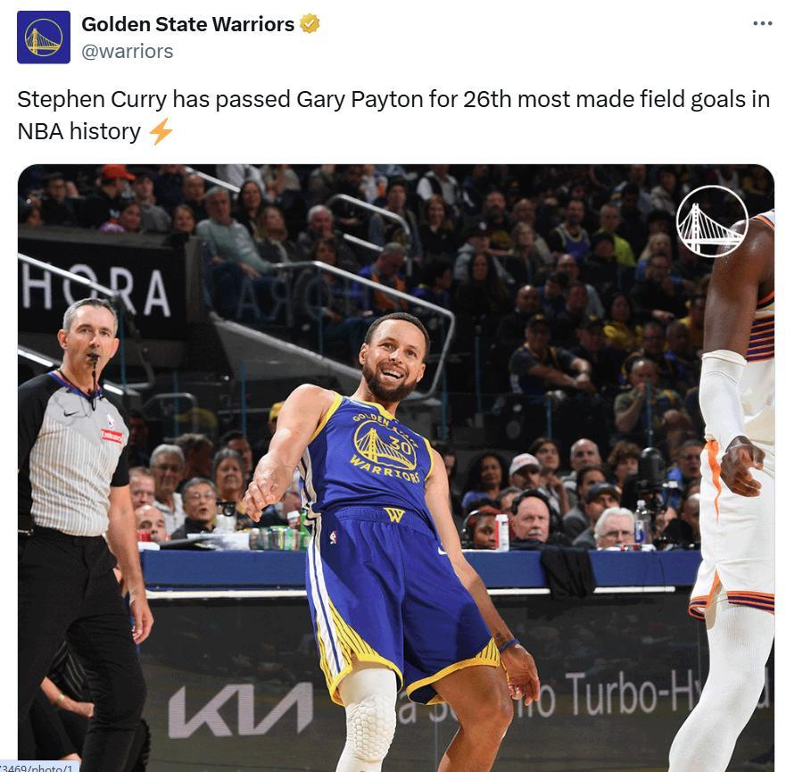This screenshot has width=786, height=772.
Task: Click the lightning bolt emoji in tweet
Action: click(161, 131)
